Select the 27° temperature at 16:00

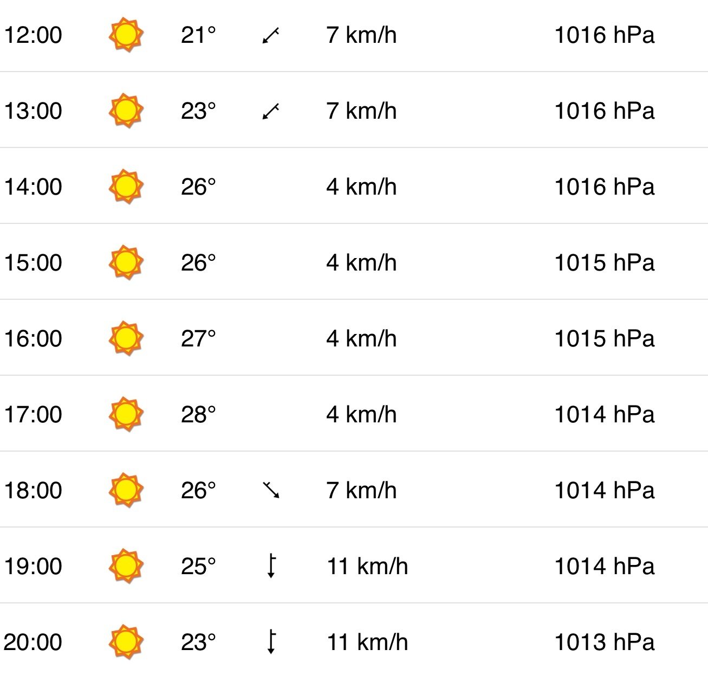point(198,339)
